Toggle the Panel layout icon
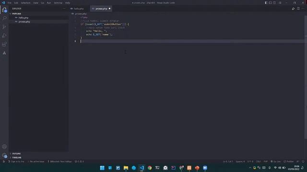This screenshot has height=172, width=307. [271, 3]
